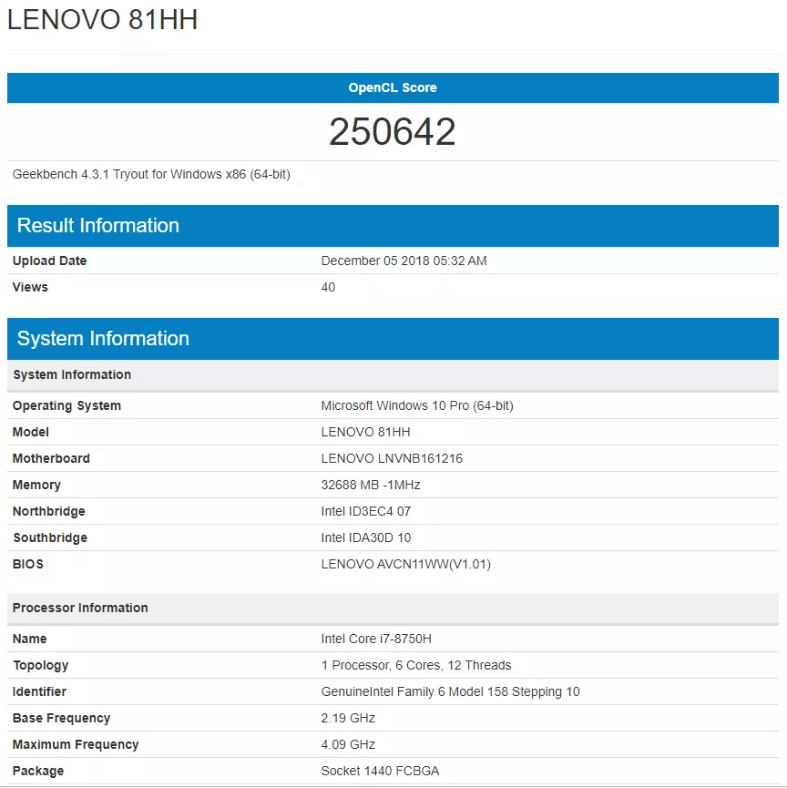Click the Maximum Frequency label
The image size is (787, 788).
click(76, 745)
